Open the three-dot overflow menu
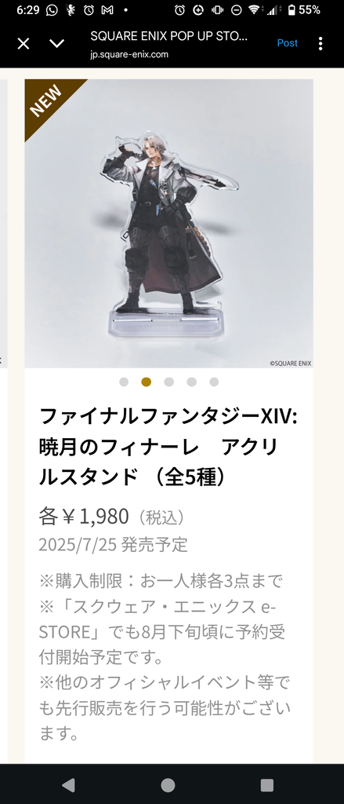The width and height of the screenshot is (344, 804). [x=320, y=44]
